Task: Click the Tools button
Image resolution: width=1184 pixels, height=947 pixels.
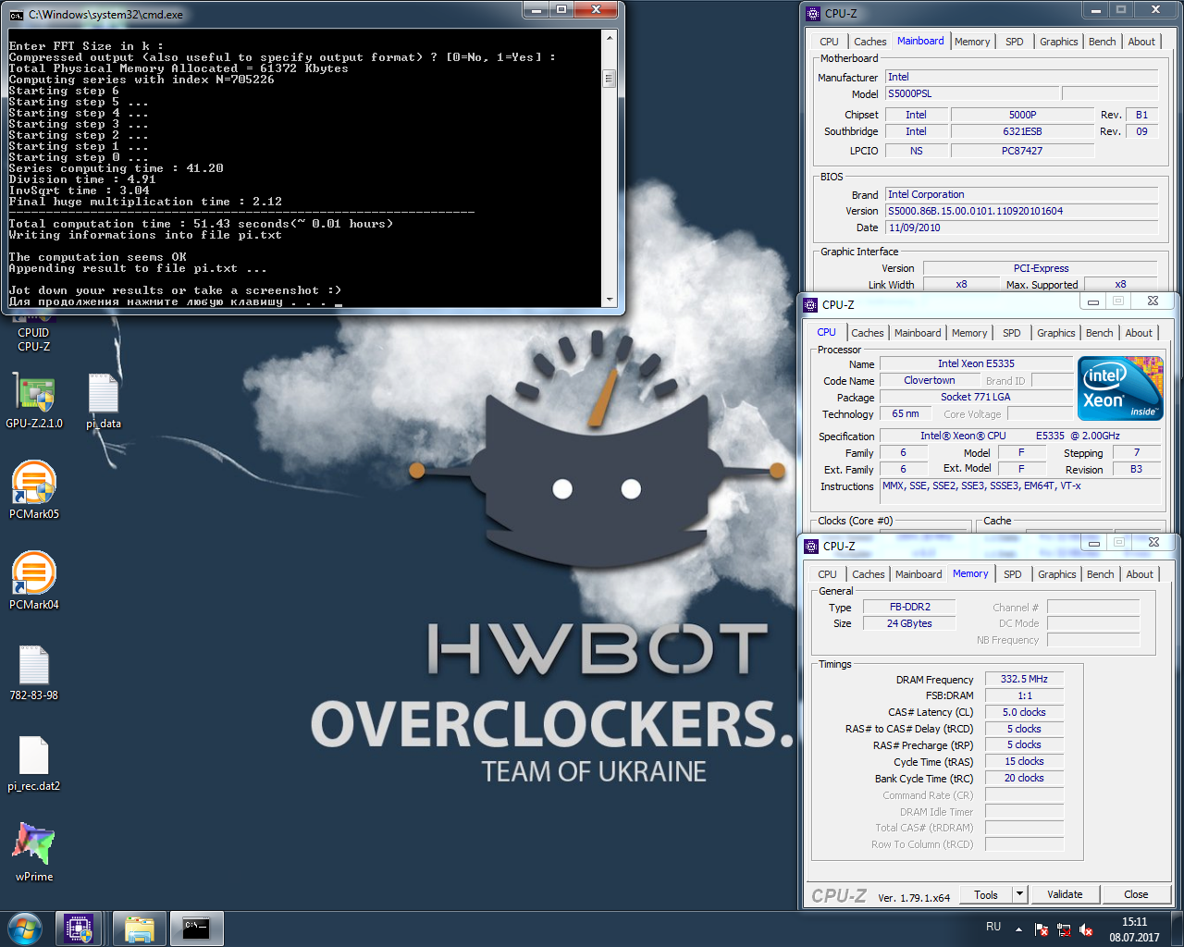Action: pyautogui.click(x=986, y=894)
